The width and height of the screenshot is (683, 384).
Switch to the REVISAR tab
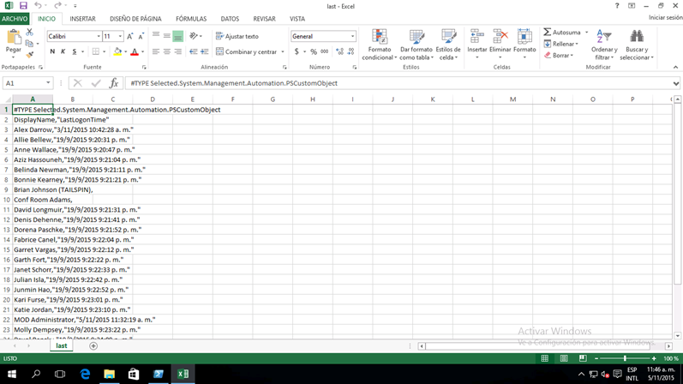coord(264,19)
